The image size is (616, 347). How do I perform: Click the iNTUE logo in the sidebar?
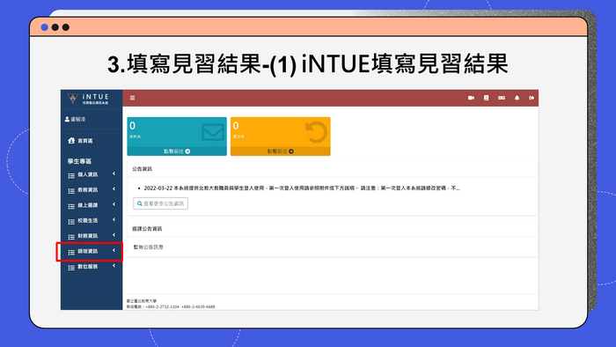pyautogui.click(x=88, y=99)
